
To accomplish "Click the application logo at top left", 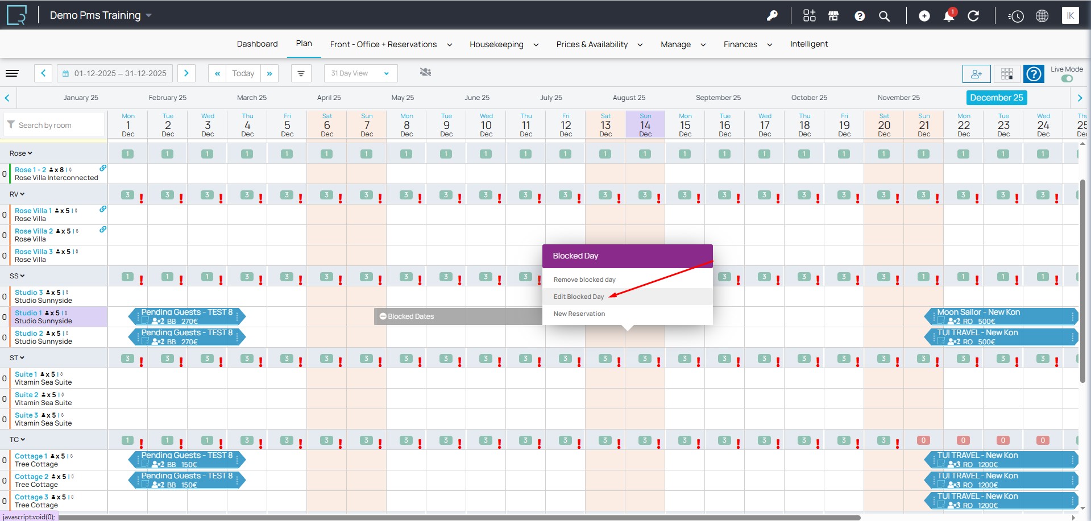I will point(16,15).
